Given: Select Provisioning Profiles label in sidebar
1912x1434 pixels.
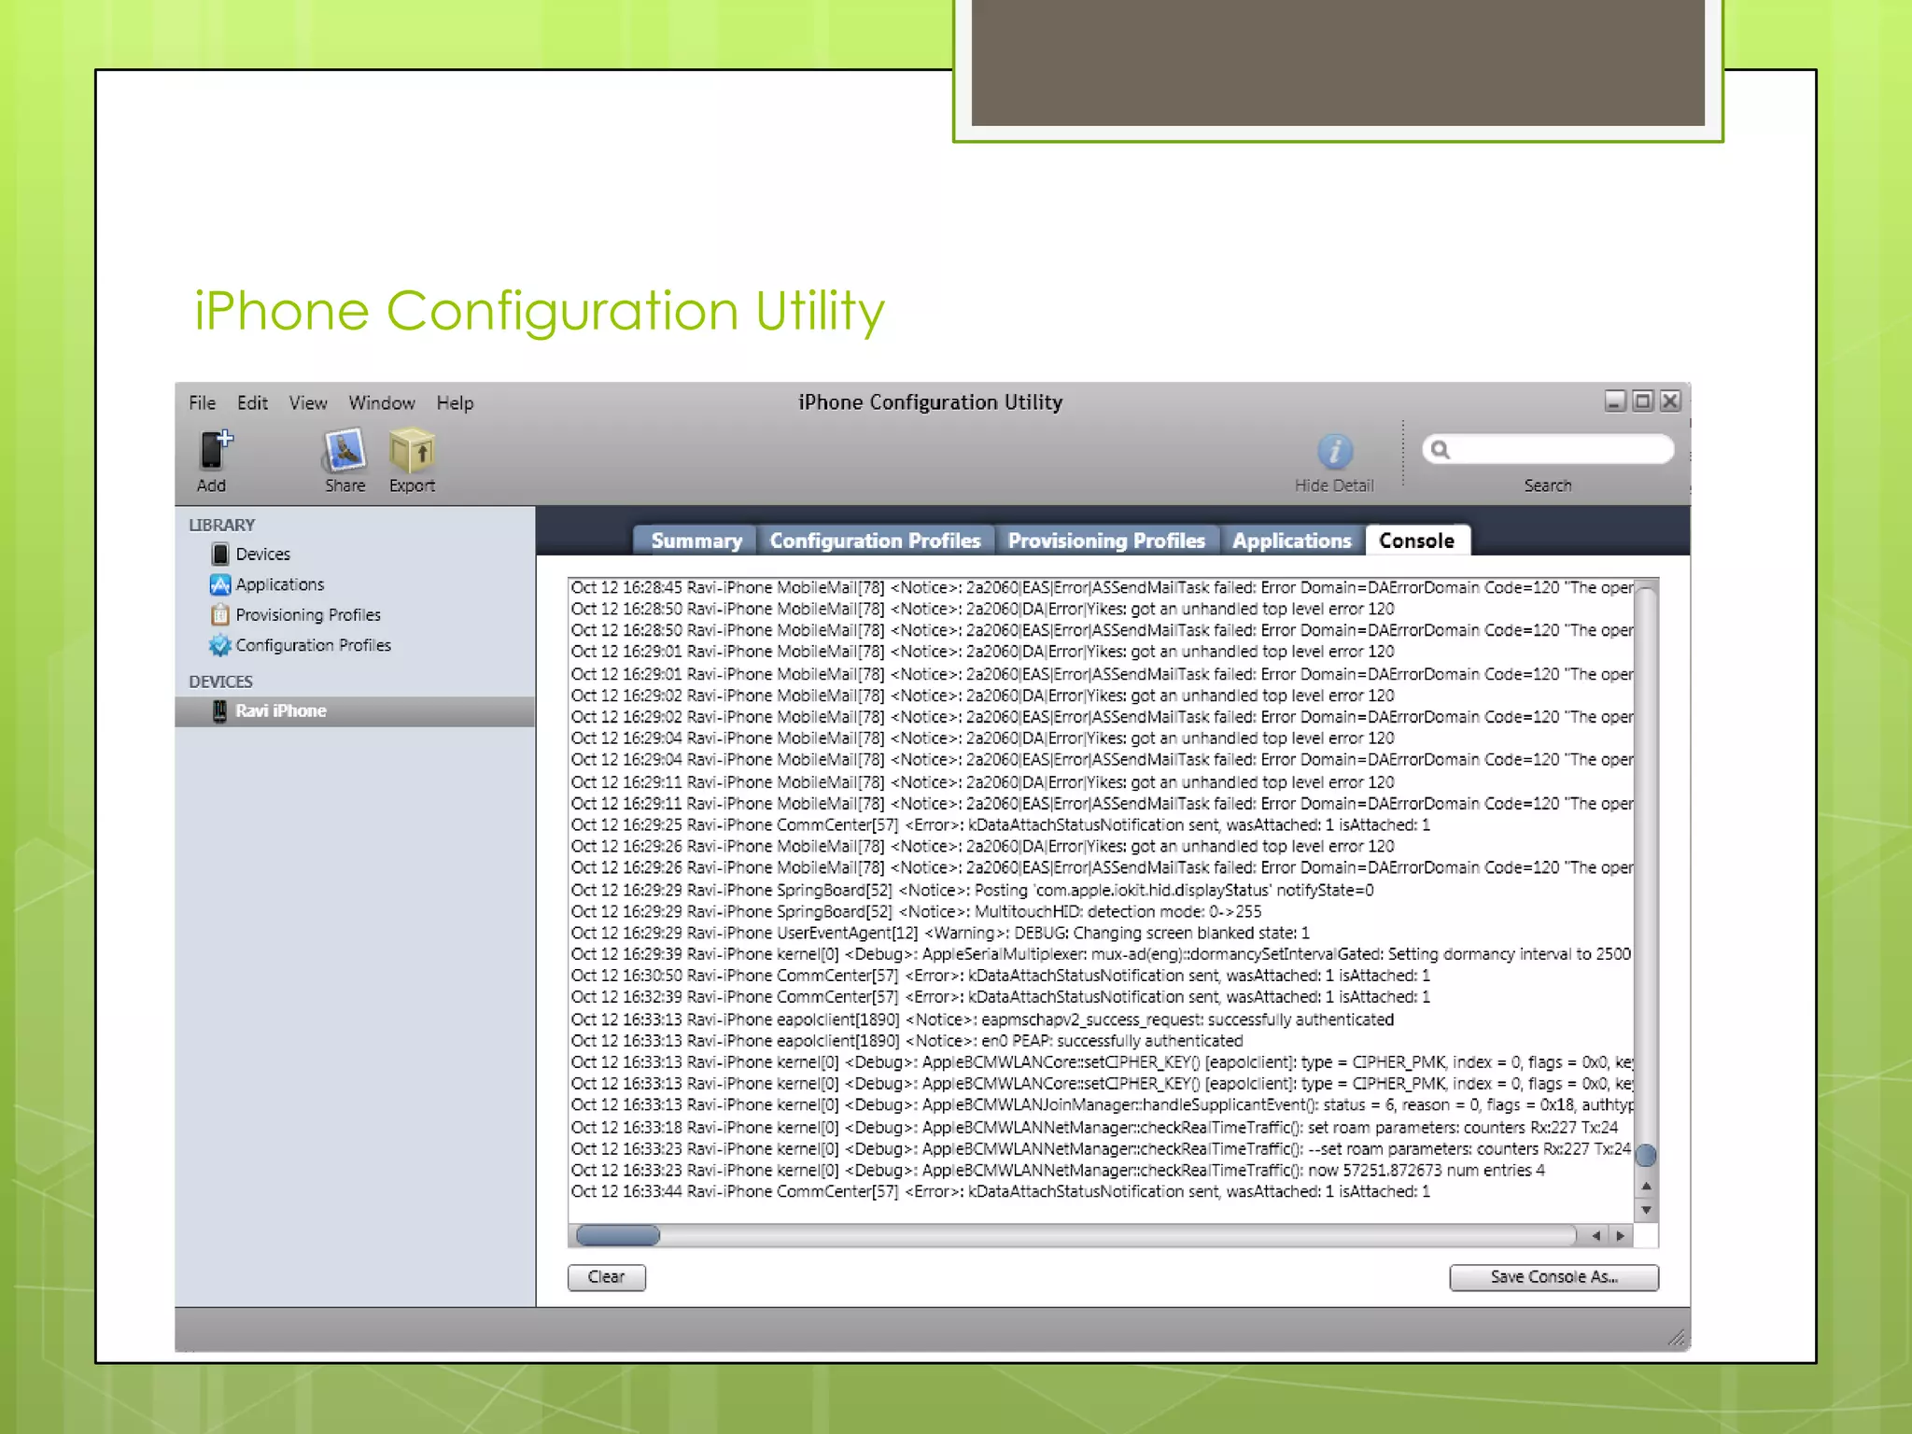Looking at the screenshot, I should 308,615.
